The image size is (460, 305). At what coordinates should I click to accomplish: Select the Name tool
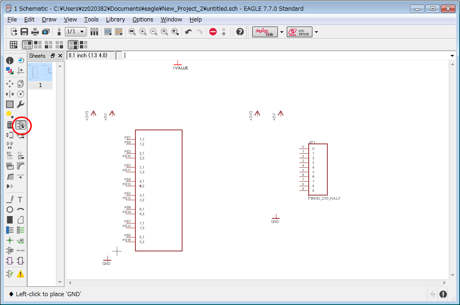tap(10, 156)
